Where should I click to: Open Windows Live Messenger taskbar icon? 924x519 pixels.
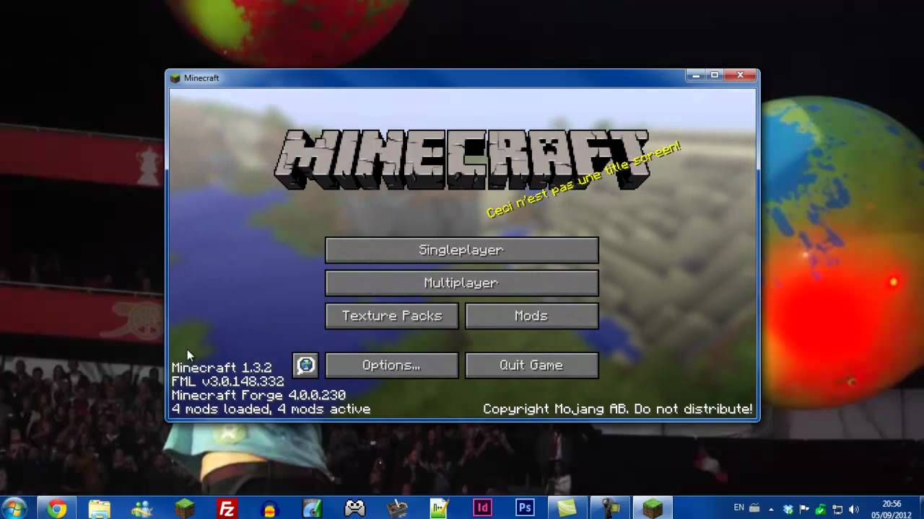[x=142, y=509]
